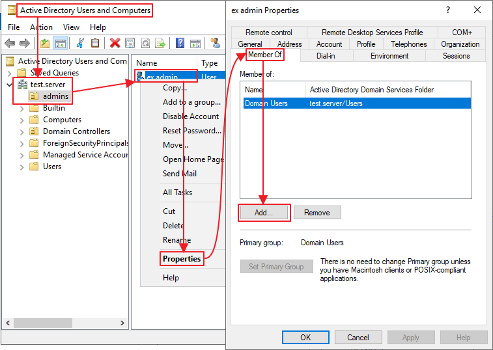This screenshot has height=350, width=493.
Task: Click the red X Delete toolbar icon
Action: coord(115,43)
